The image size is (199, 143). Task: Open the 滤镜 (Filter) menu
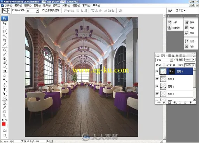[x=56, y=5]
